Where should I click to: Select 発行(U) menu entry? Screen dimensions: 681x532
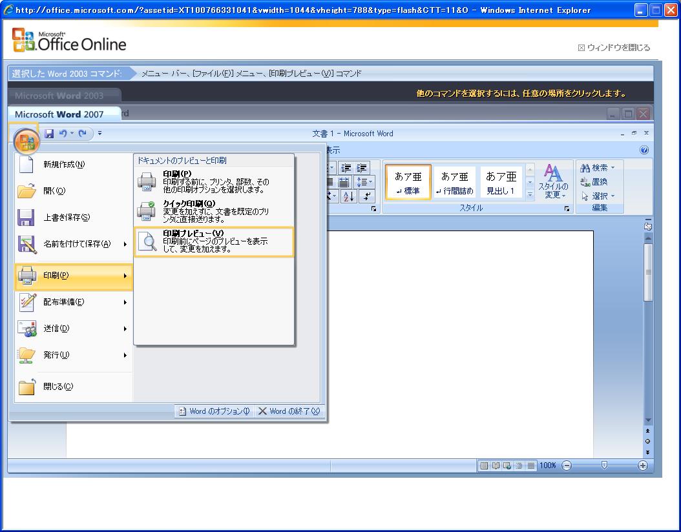point(74,355)
